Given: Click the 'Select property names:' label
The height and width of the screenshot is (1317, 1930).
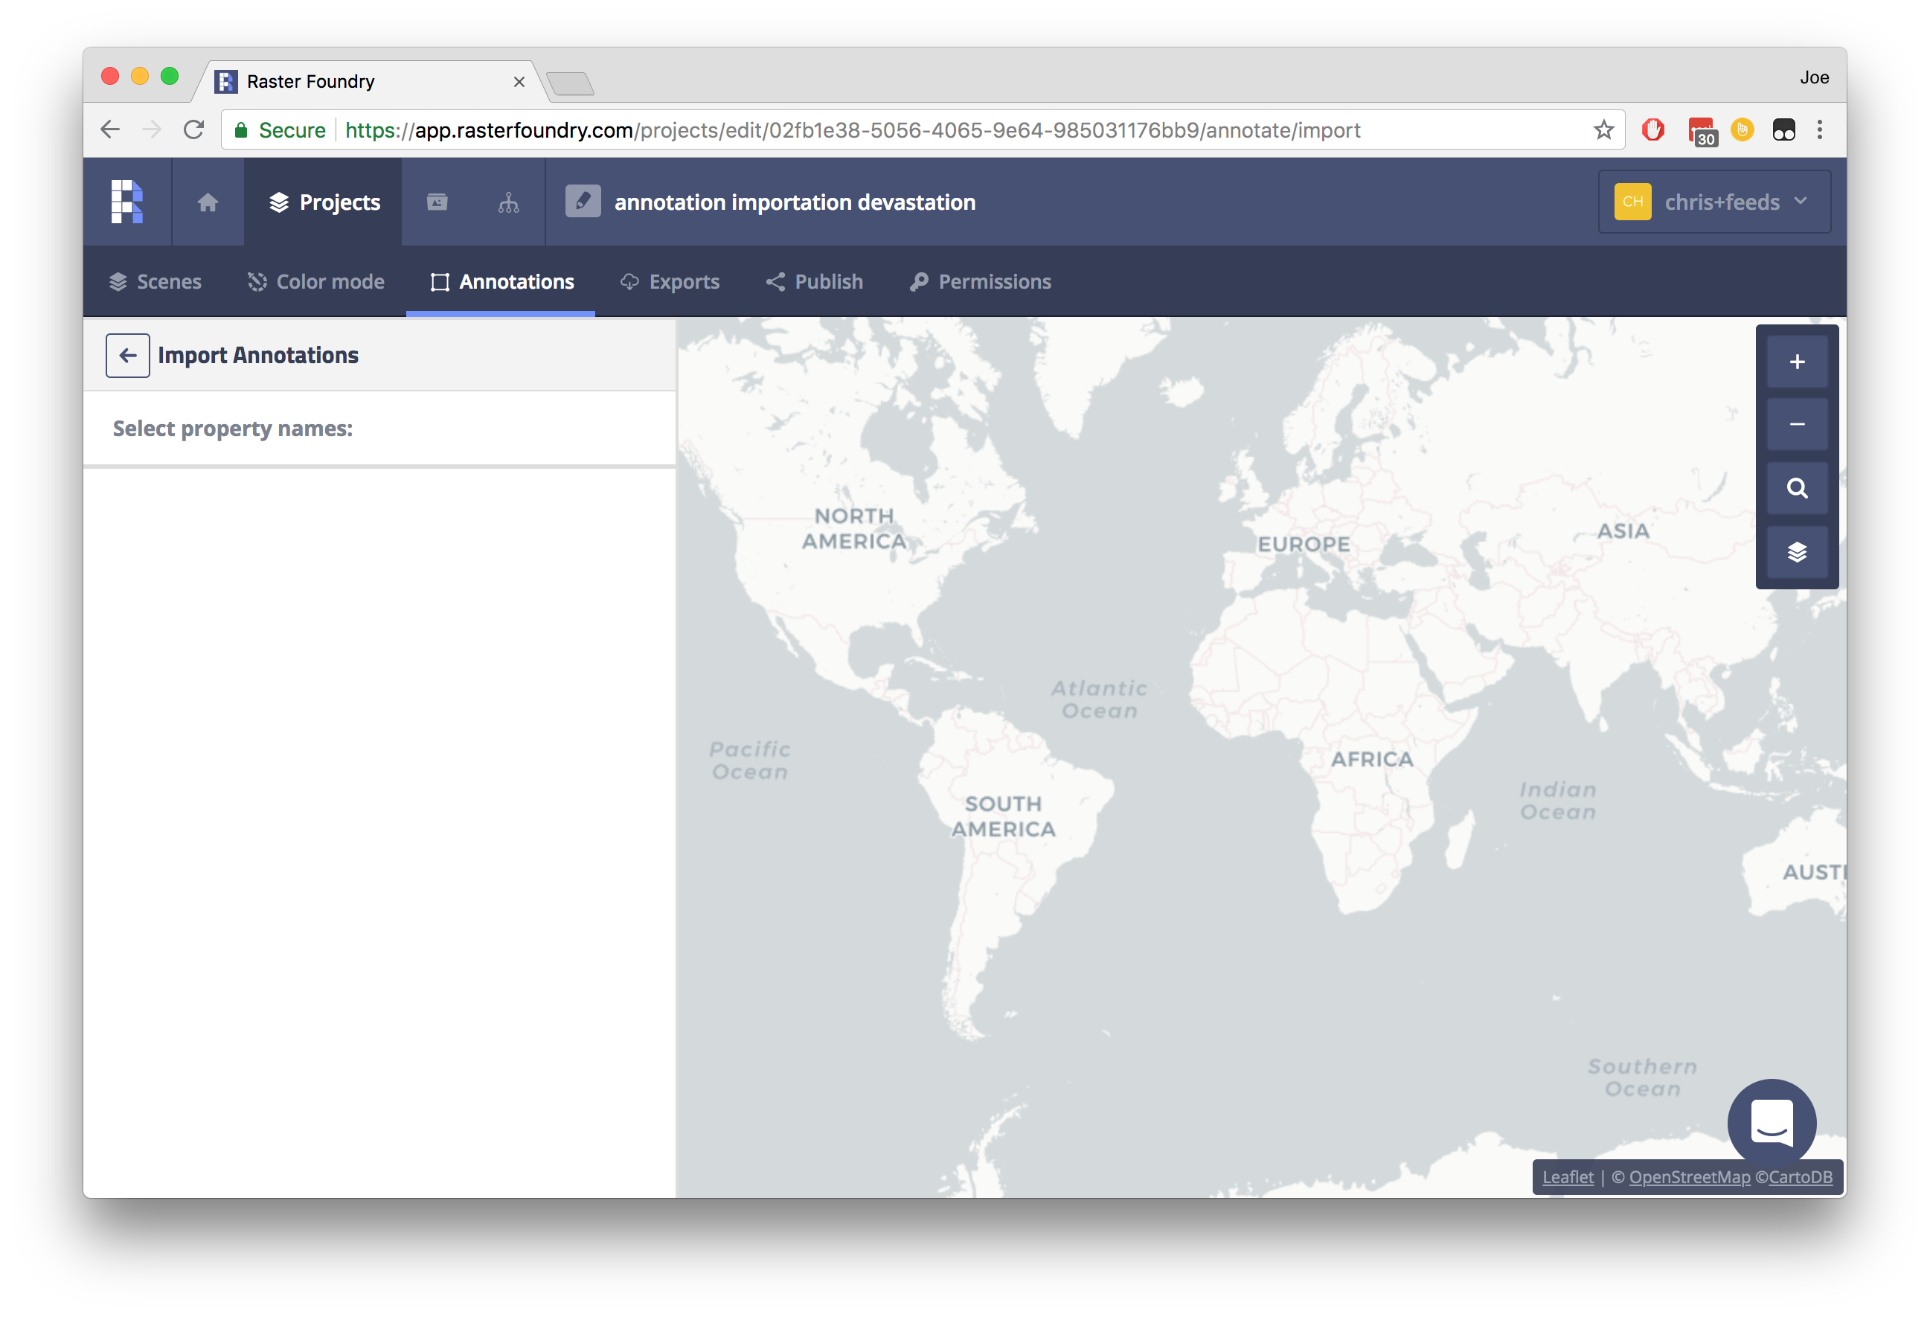Looking at the screenshot, I should tap(233, 429).
